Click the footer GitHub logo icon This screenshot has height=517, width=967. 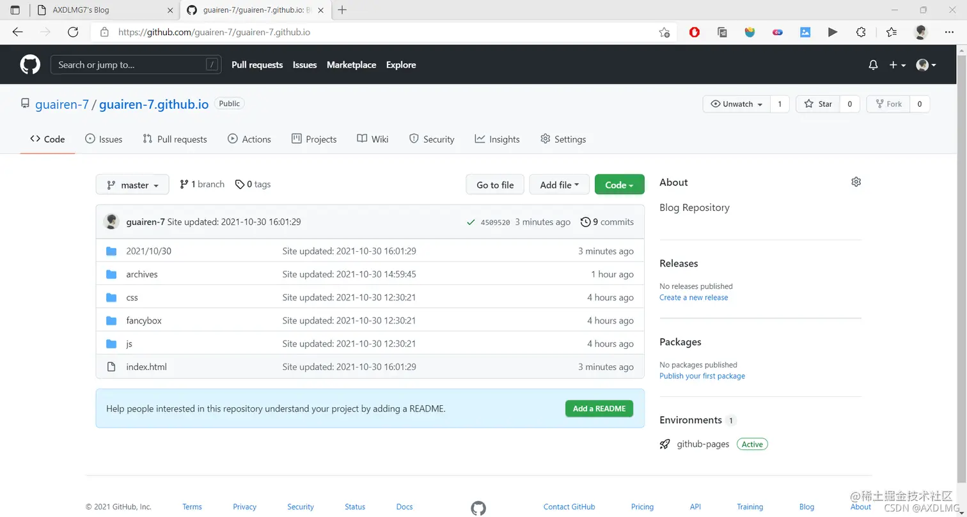[478, 508]
